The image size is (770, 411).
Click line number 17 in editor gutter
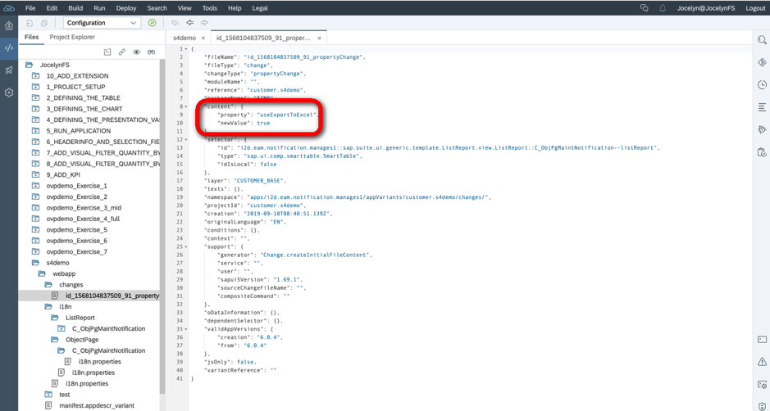[x=180, y=180]
